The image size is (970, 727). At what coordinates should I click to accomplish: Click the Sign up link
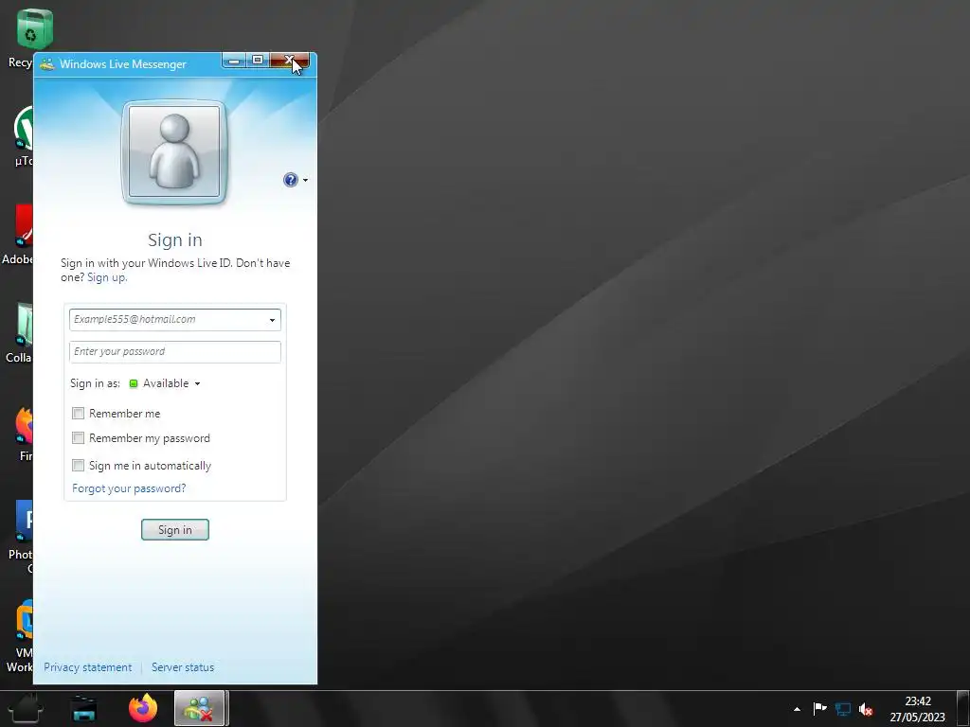point(107,277)
